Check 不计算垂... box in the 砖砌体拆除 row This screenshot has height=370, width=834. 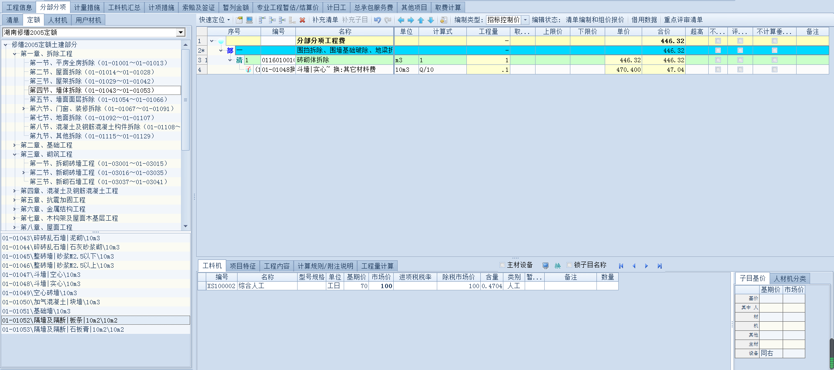click(774, 60)
